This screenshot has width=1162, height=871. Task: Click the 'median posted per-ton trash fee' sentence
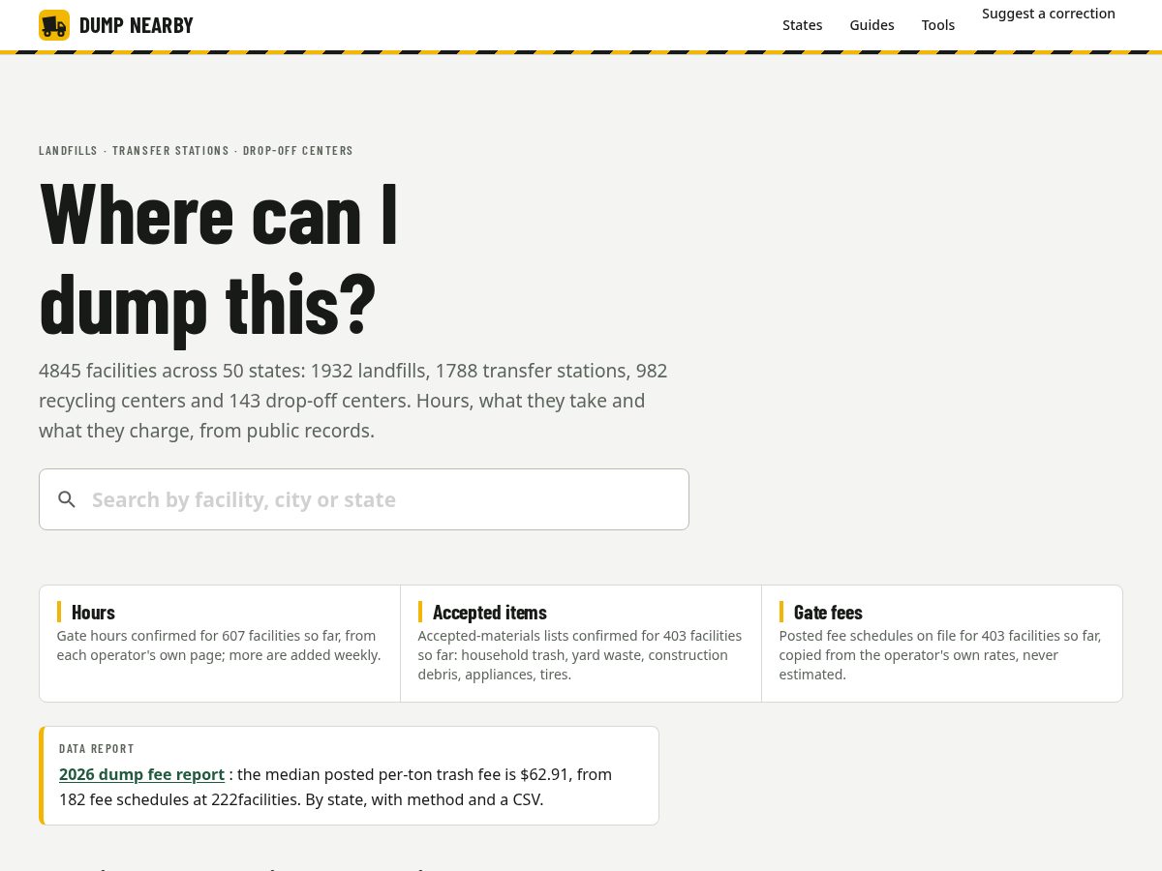[335, 787]
